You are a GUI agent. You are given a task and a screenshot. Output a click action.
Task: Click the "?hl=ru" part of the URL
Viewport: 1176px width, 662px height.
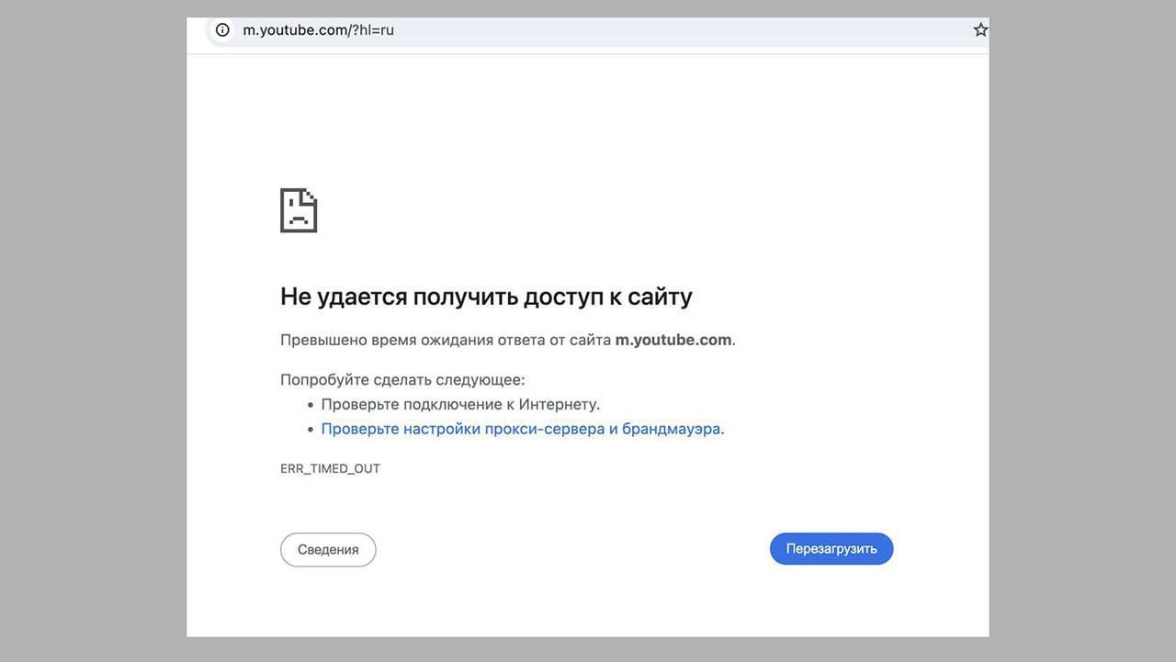click(372, 30)
